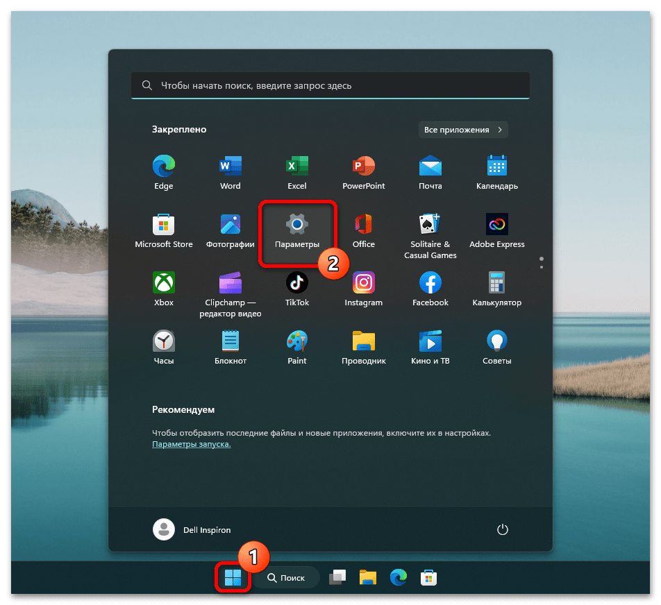Open the Советы tips app
Viewport: 661px width, 605px height.
tap(496, 348)
